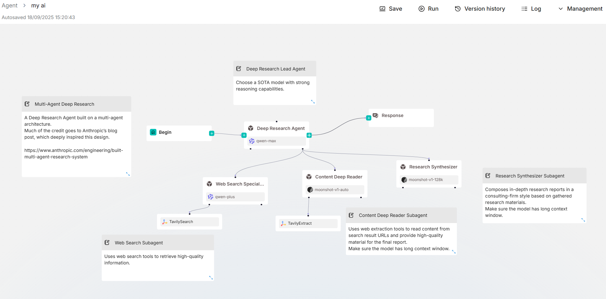The width and height of the screenshot is (606, 299).
Task: Click resize handle of Research Synthesizer Subagent note
Action: tap(583, 220)
